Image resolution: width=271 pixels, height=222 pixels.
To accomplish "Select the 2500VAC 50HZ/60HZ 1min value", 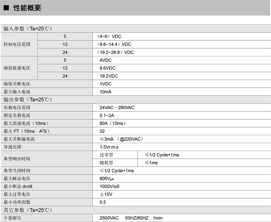I will tap(131, 218).
